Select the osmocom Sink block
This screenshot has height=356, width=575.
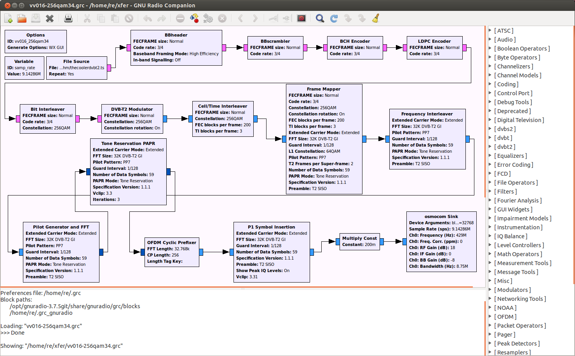[x=441, y=241]
